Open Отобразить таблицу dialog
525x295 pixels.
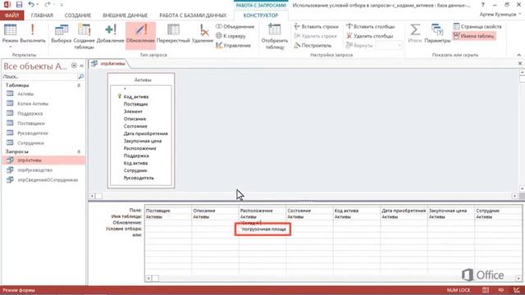point(275,36)
